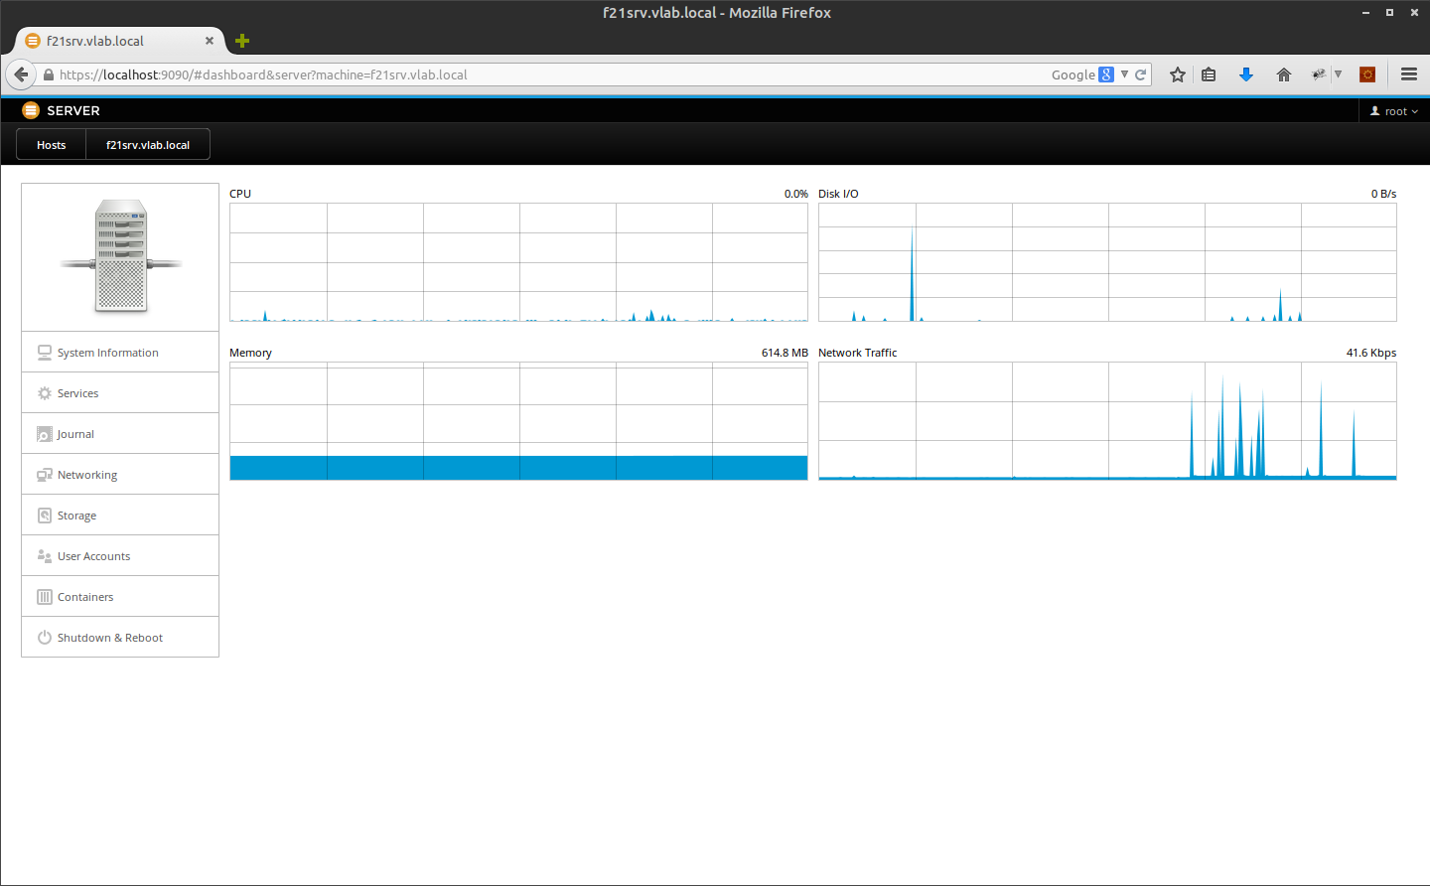Select Shutdown & Reboot option
Viewport: 1430px width, 886px height.
tap(109, 638)
